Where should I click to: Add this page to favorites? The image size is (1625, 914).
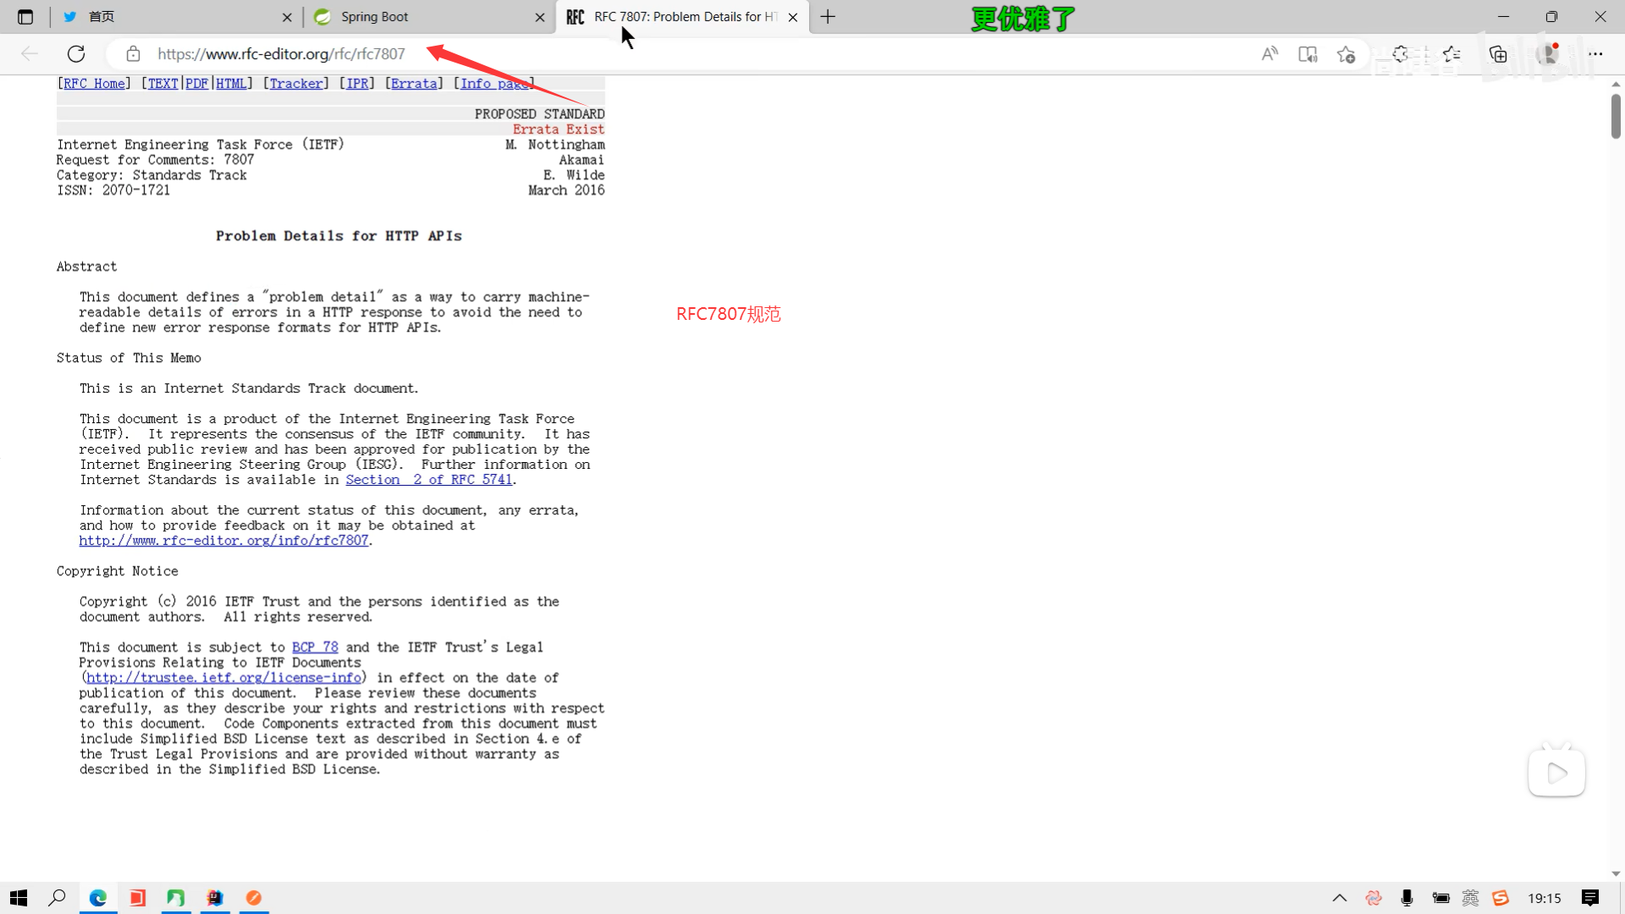pyautogui.click(x=1346, y=54)
